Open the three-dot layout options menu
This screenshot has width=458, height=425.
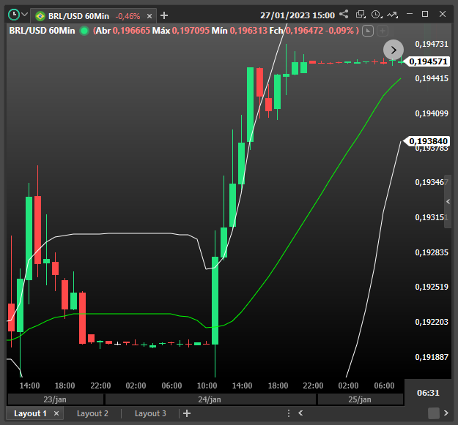click(289, 413)
